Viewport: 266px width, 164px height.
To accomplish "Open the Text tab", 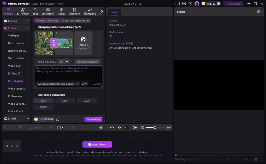I will pos(35,12).
